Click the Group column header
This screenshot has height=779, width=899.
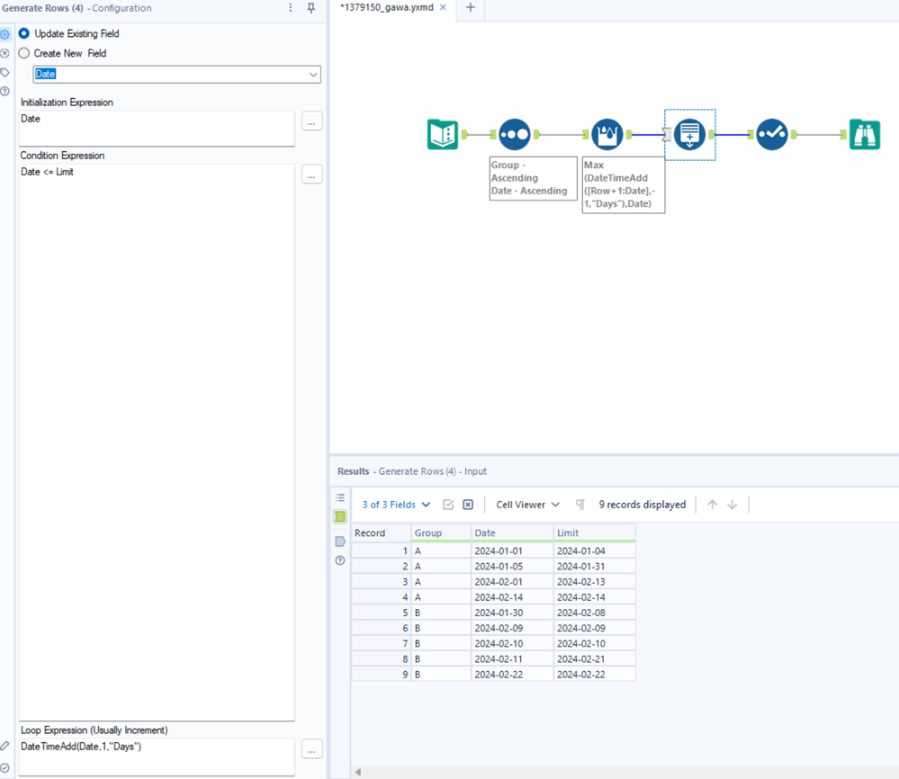click(x=441, y=533)
